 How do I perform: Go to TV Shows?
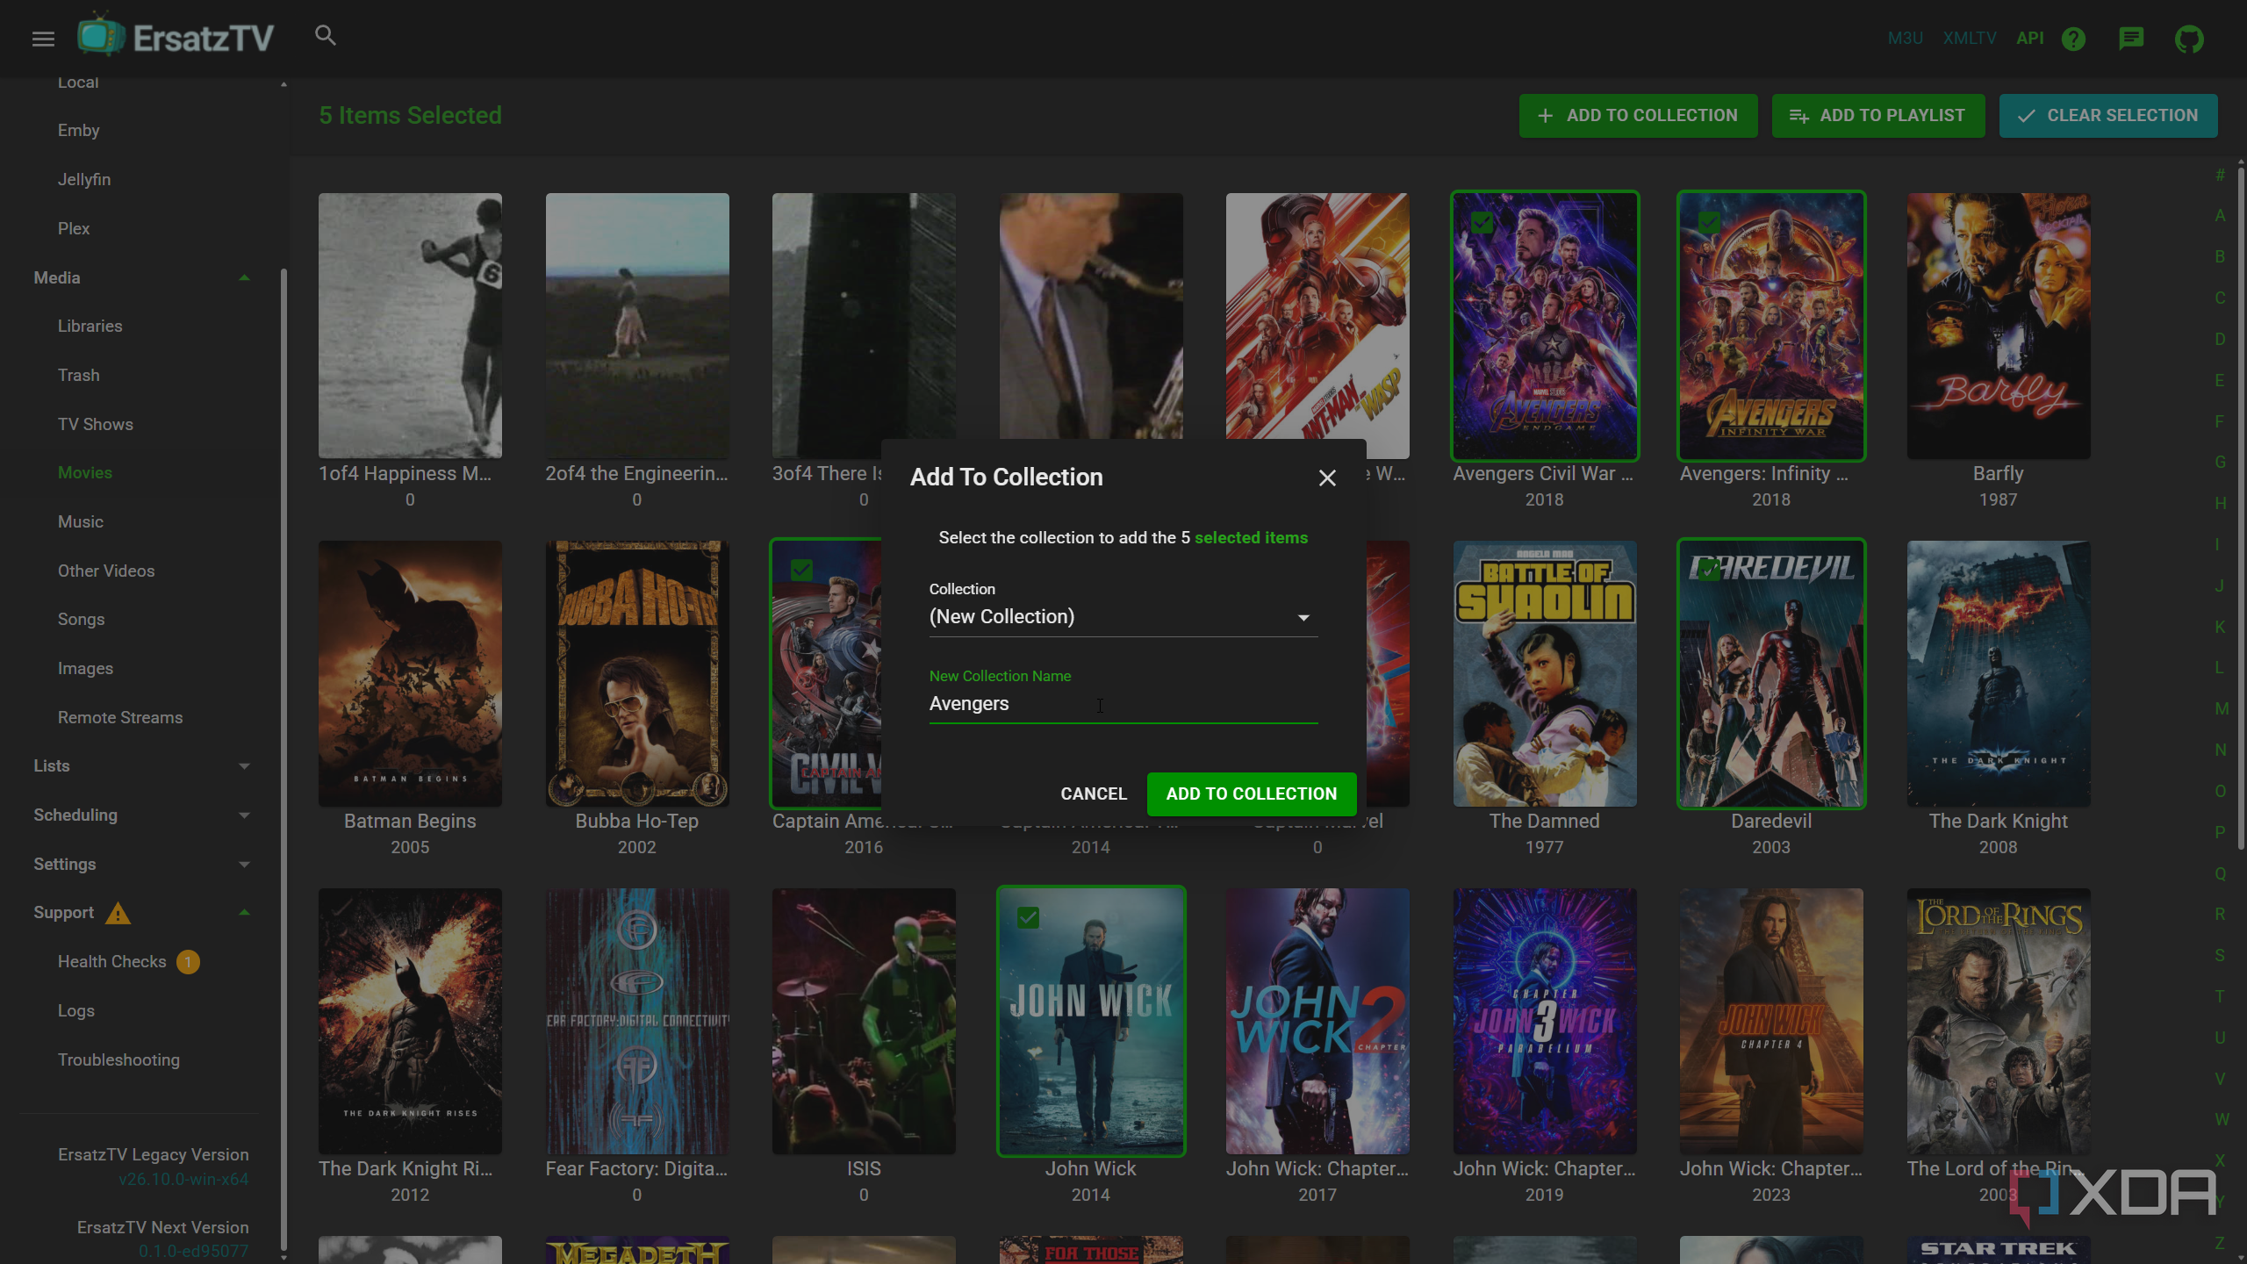96,424
